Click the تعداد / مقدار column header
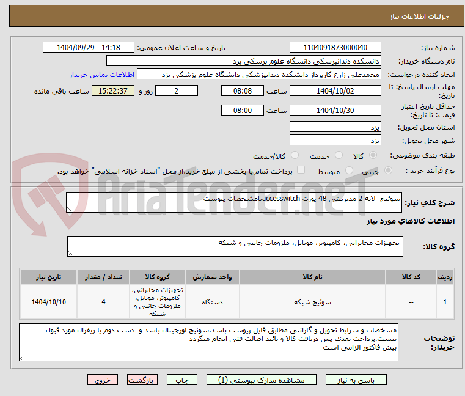This screenshot has height=396, width=465. pyautogui.click(x=103, y=277)
